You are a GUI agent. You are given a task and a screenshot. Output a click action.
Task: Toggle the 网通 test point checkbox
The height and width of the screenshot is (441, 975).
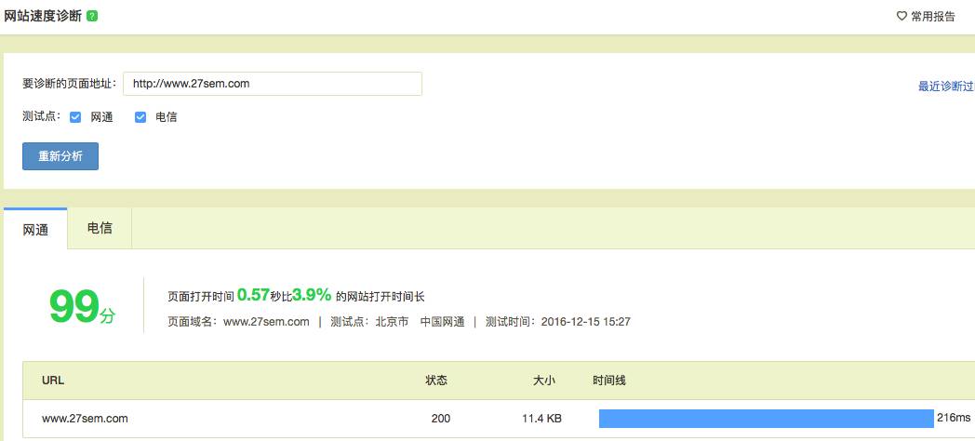tap(75, 117)
